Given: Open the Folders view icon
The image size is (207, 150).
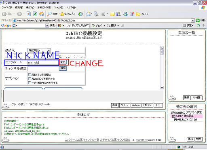Looking at the screenshot, I should click(142, 14).
